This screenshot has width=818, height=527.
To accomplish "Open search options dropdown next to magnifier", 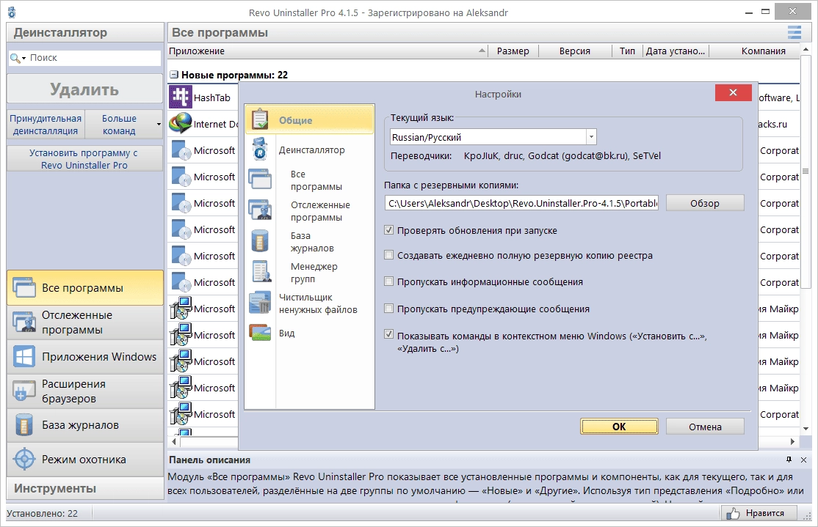I will point(23,59).
